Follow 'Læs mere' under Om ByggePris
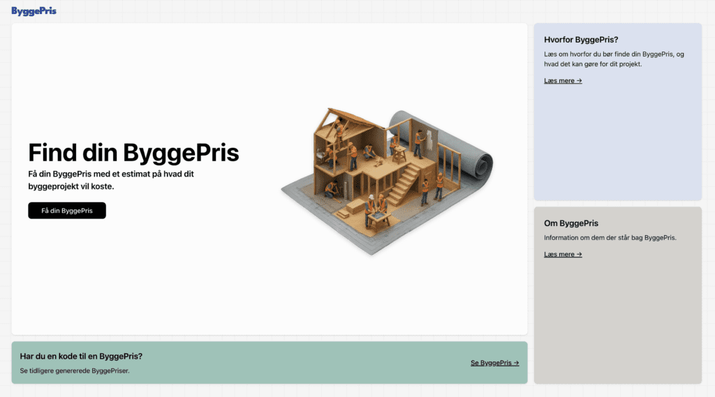715x397 pixels. pyautogui.click(x=563, y=255)
